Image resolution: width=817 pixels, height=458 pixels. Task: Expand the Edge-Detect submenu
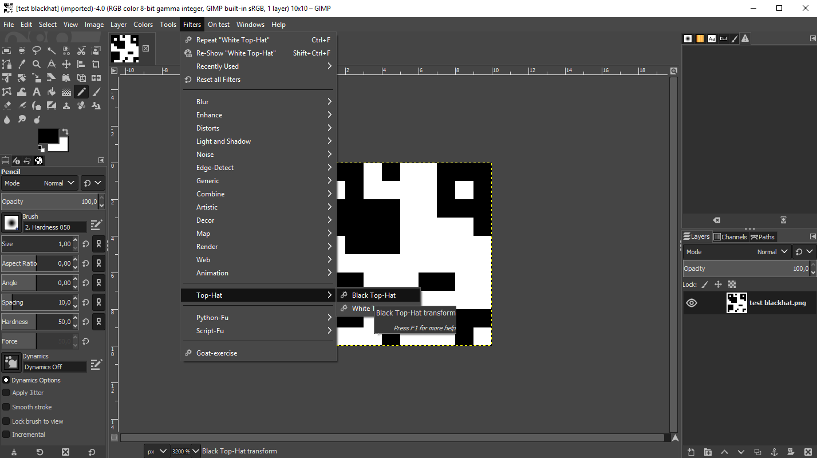[x=258, y=168]
